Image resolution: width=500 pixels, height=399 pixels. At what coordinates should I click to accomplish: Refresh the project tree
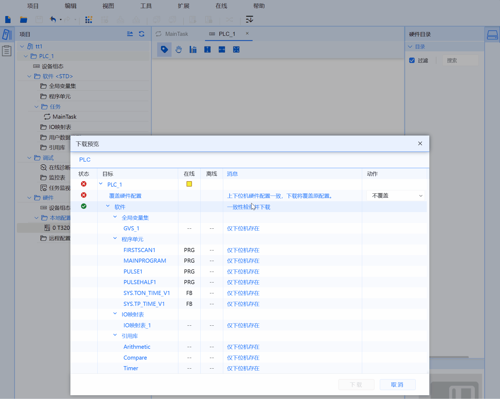142,34
